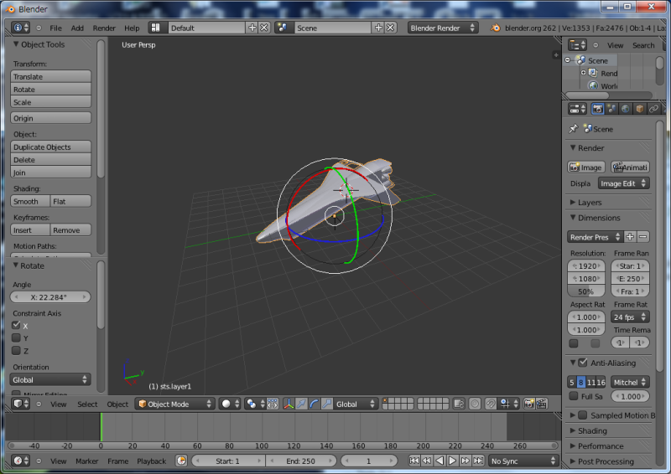Open the pivot point selector
The height and width of the screenshot is (474, 671).
255,404
